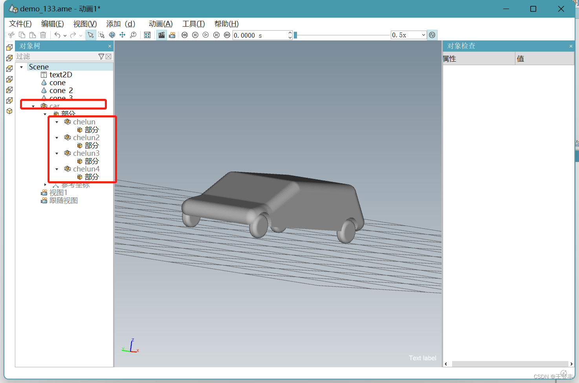Close the 对象检查 panel
579x383 pixels.
click(x=570, y=46)
